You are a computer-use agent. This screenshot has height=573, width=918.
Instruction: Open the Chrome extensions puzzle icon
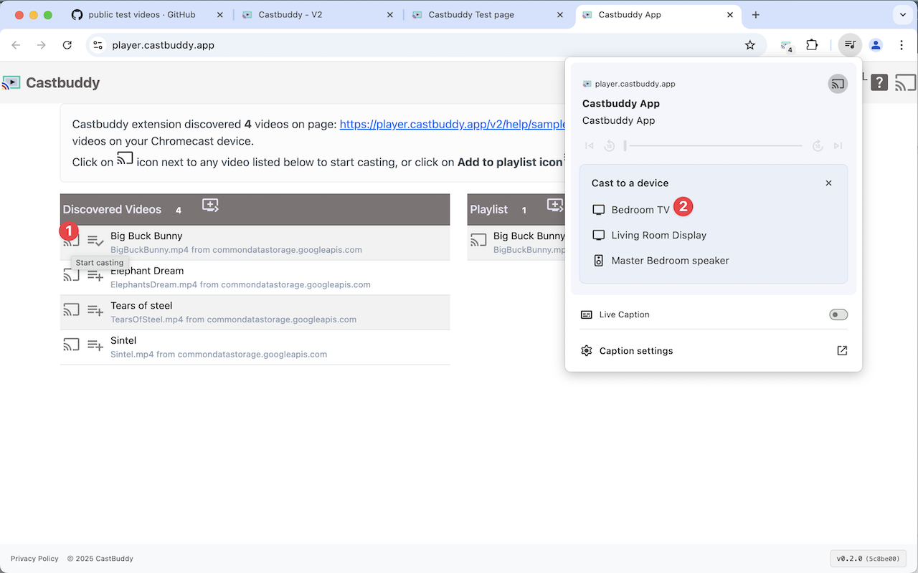click(812, 45)
